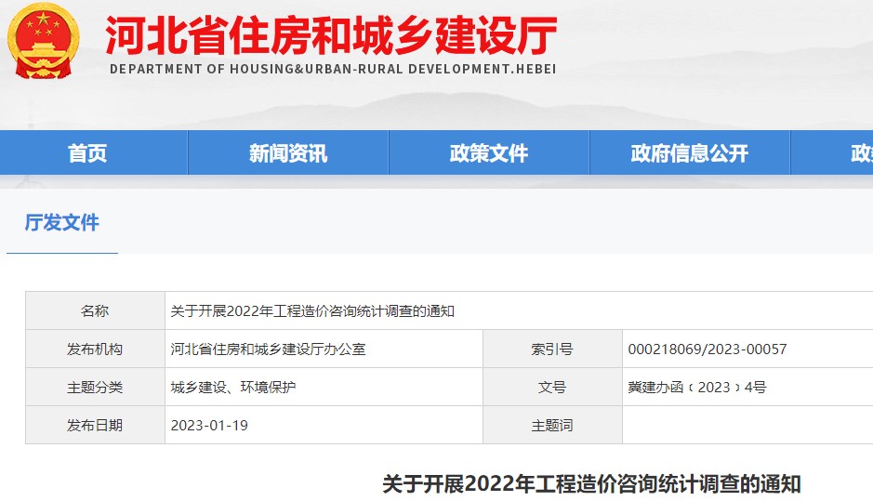Go to the 首页 home page
The height and width of the screenshot is (501, 873).
point(87,153)
